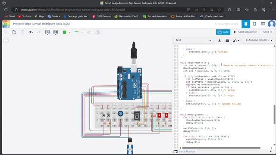This screenshot has width=276, height=155.
Task: Open the Libraries icon in code panel
Action: click(227, 40)
